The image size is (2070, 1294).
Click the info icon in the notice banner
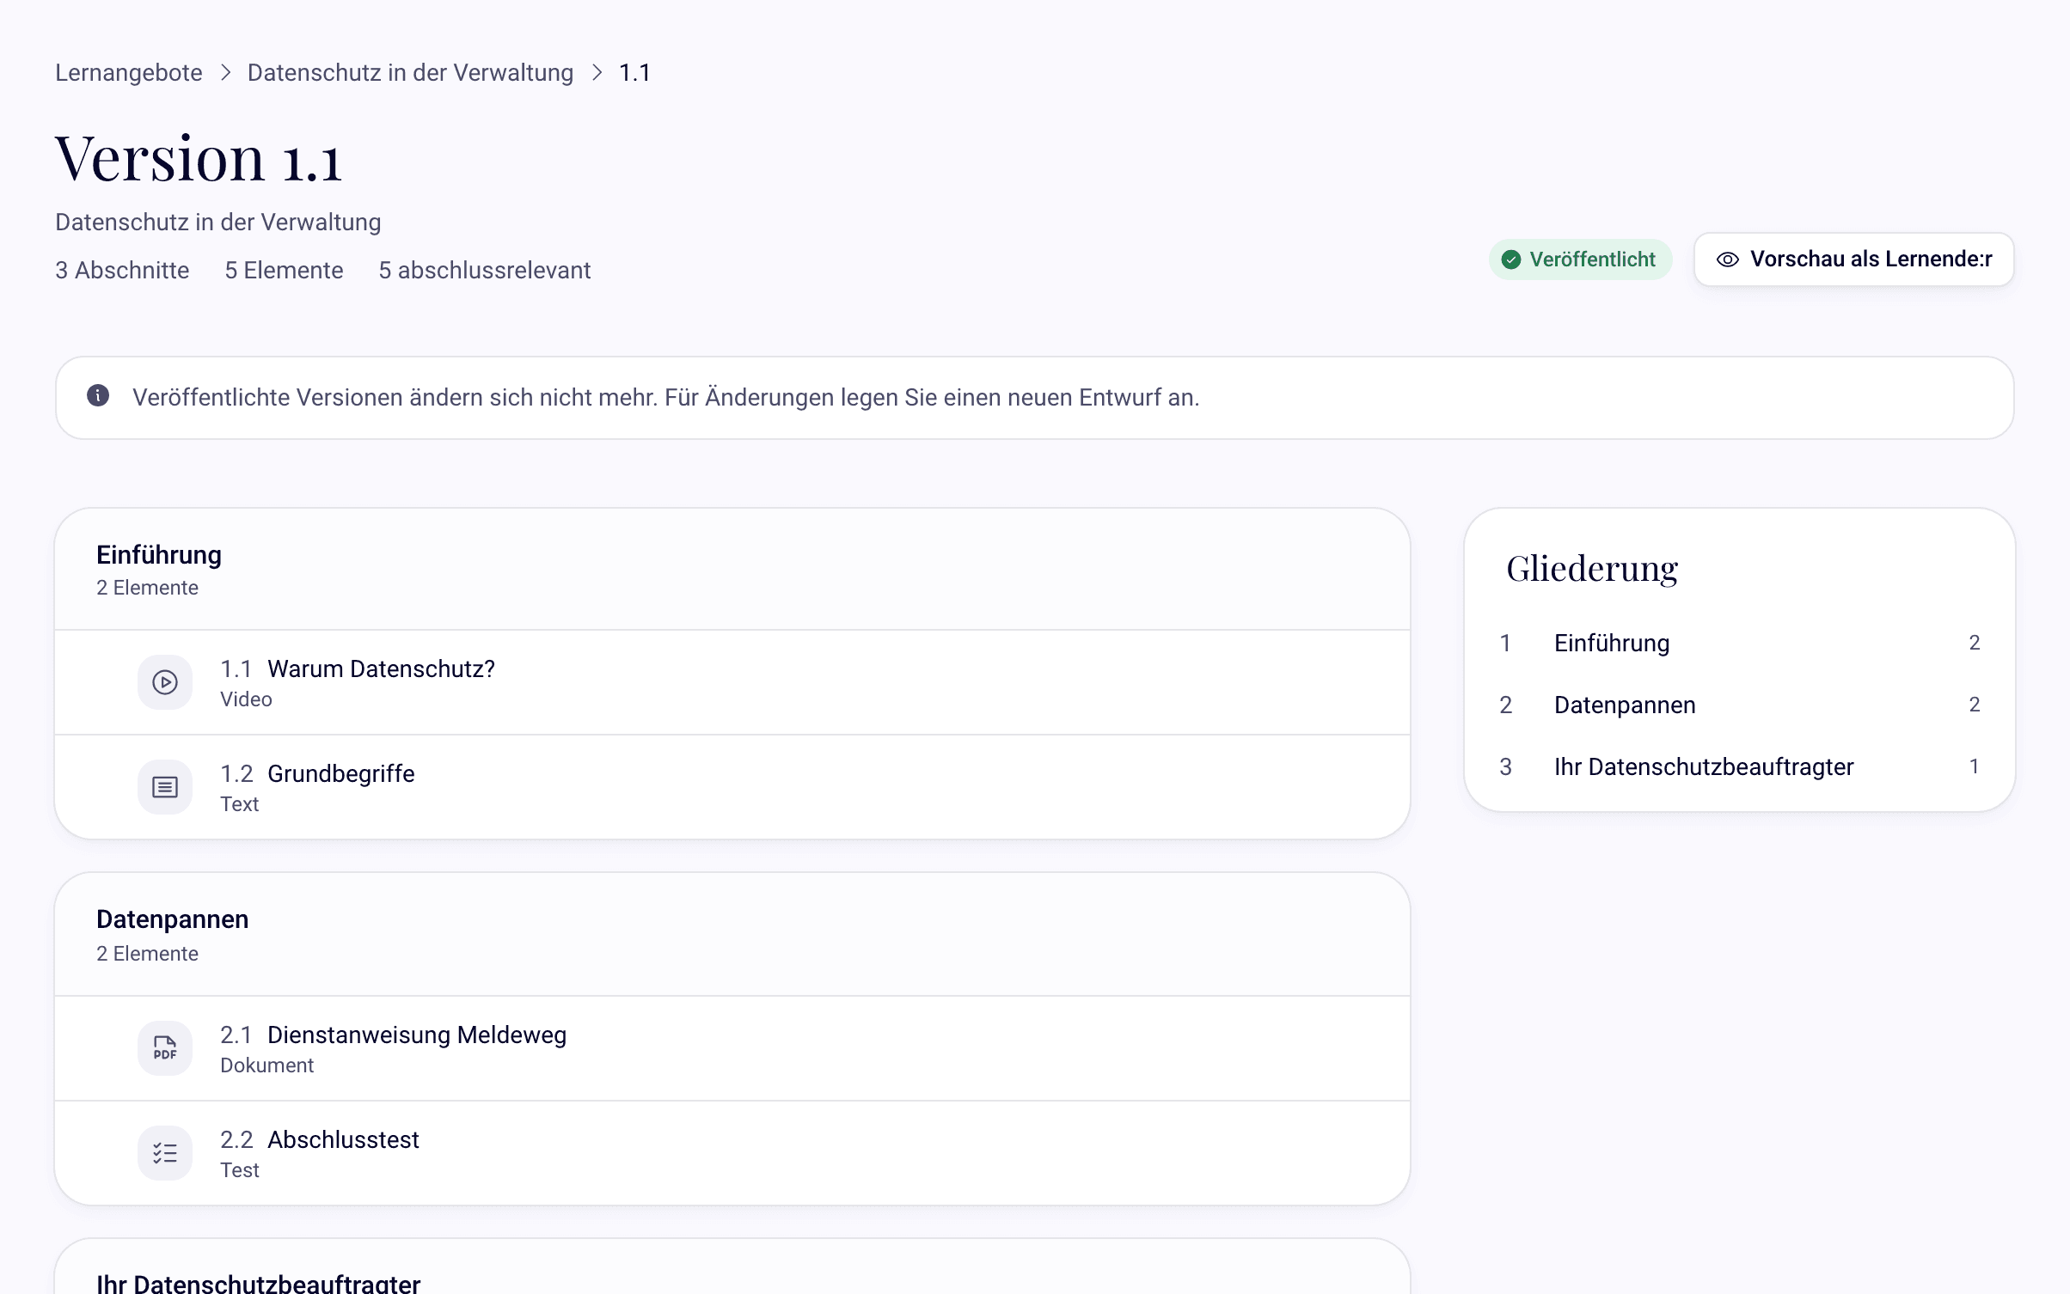tap(98, 395)
